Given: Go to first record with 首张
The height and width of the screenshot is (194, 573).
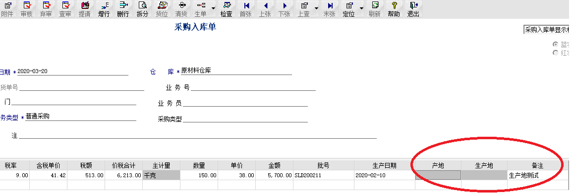Looking at the screenshot, I should coord(246,9).
